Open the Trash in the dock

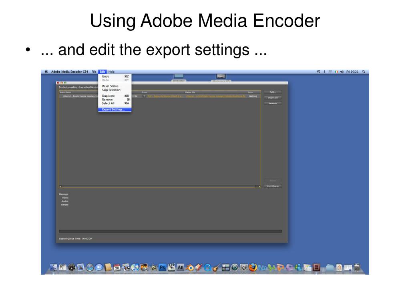(x=357, y=267)
